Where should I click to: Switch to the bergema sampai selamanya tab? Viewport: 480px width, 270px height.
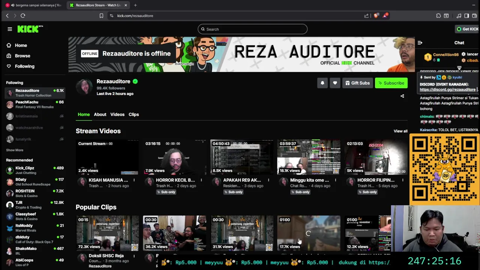point(33,5)
